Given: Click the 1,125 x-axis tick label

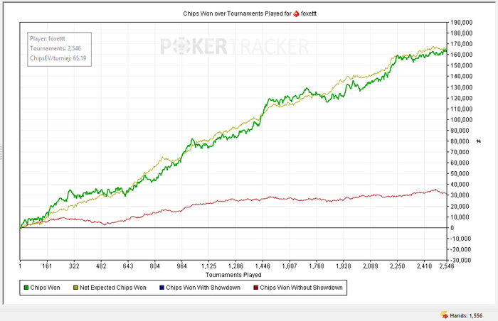Looking at the screenshot, I should pos(208,266).
